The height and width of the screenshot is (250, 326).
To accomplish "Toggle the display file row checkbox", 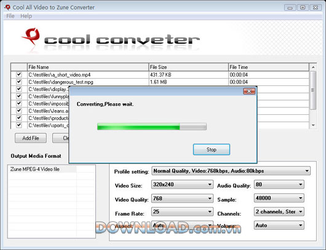I will [x=19, y=89].
